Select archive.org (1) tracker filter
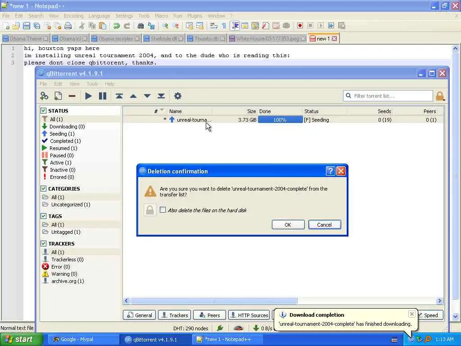The height and width of the screenshot is (346, 461). coord(68,281)
